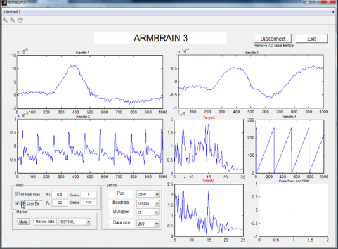The image size is (338, 249).
Task: Click the High Pass Fc field 0.3
Action: tap(60, 195)
